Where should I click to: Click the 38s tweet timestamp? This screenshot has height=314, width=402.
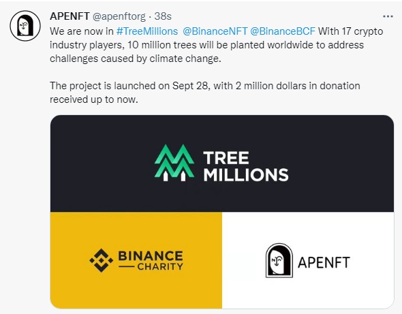[163, 16]
